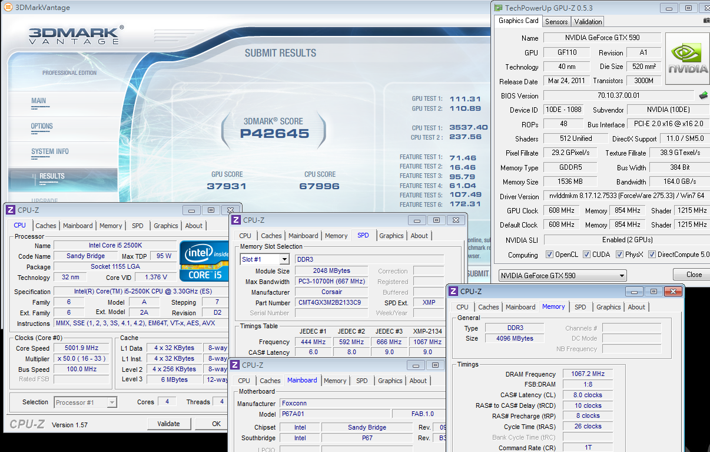Click the BIOS Version value field

(x=618, y=95)
